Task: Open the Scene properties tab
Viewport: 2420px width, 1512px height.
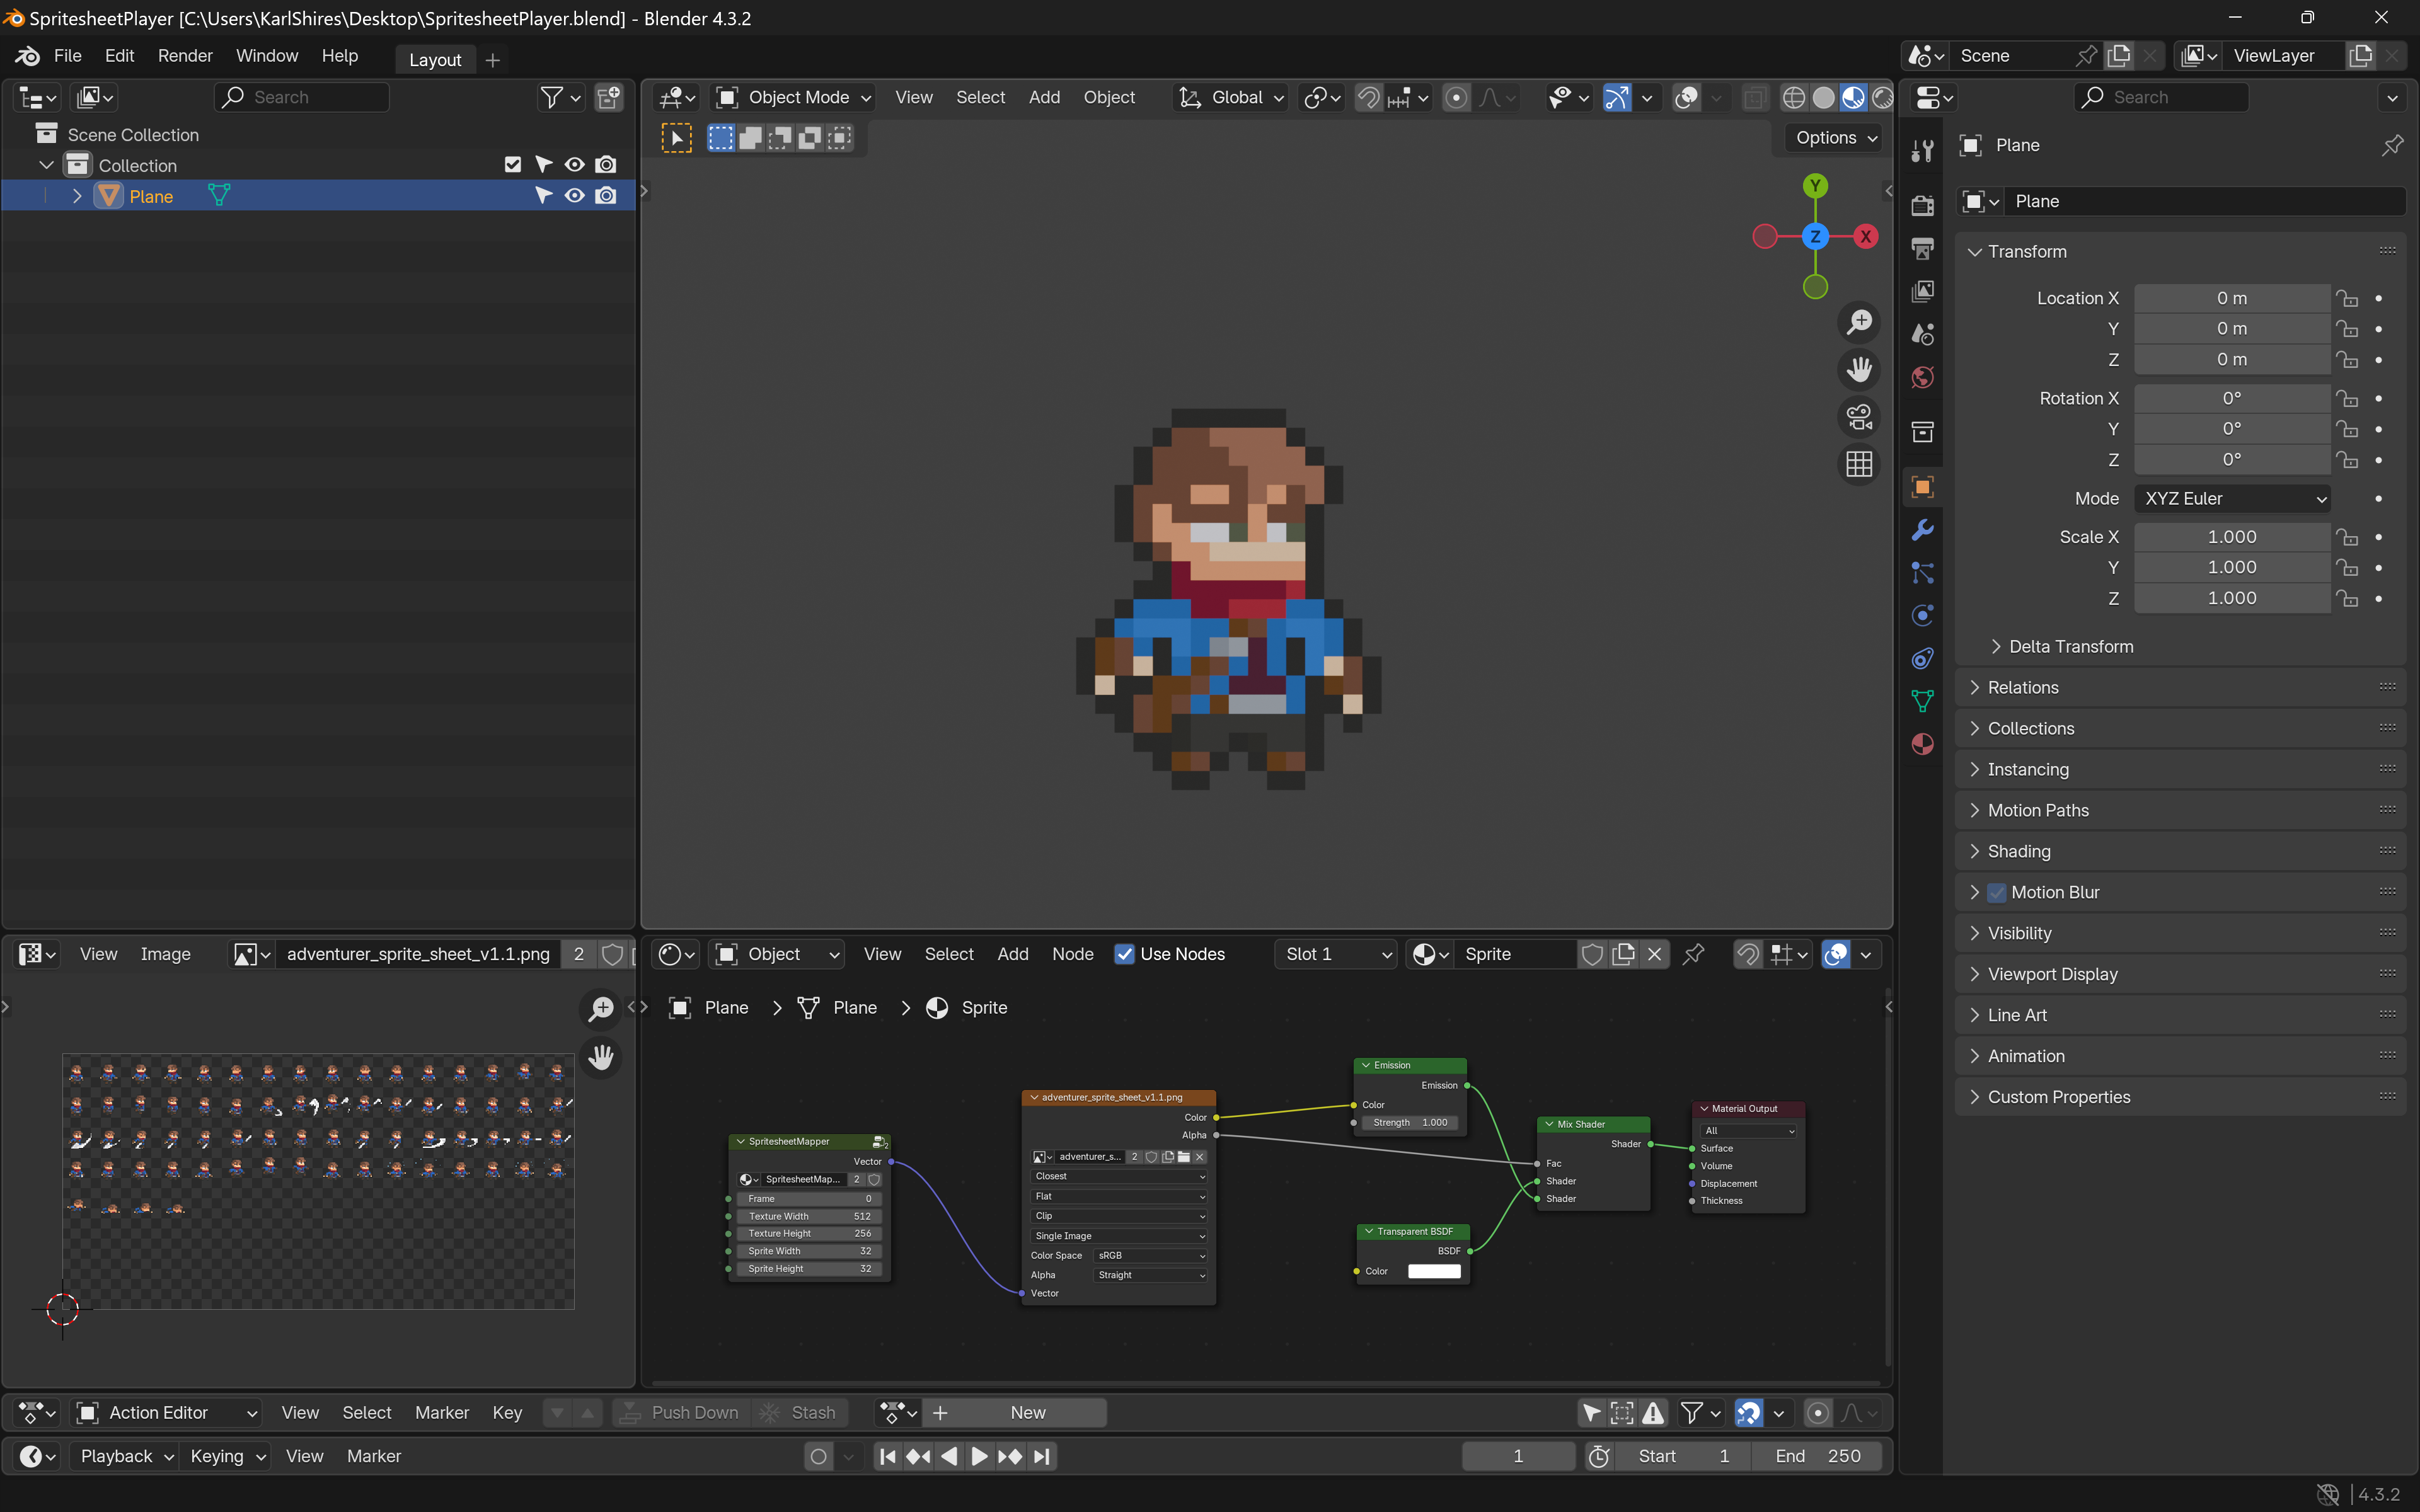Action: click(x=1922, y=334)
